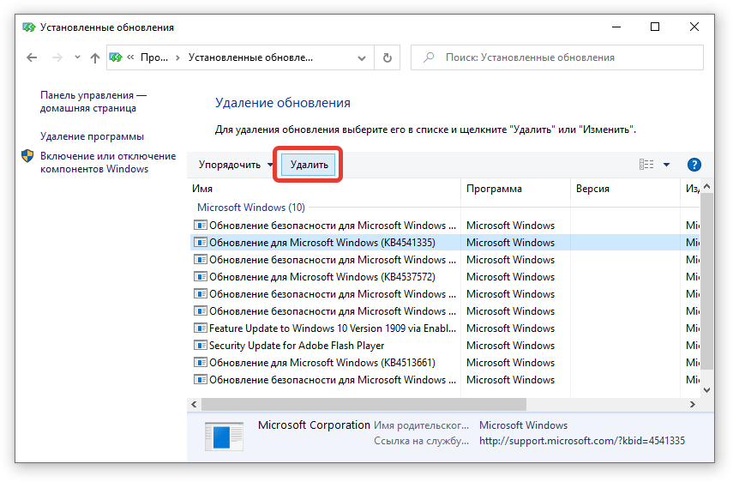Sort by the Программа column header
Image resolution: width=733 pixels, height=482 pixels.
(x=494, y=189)
